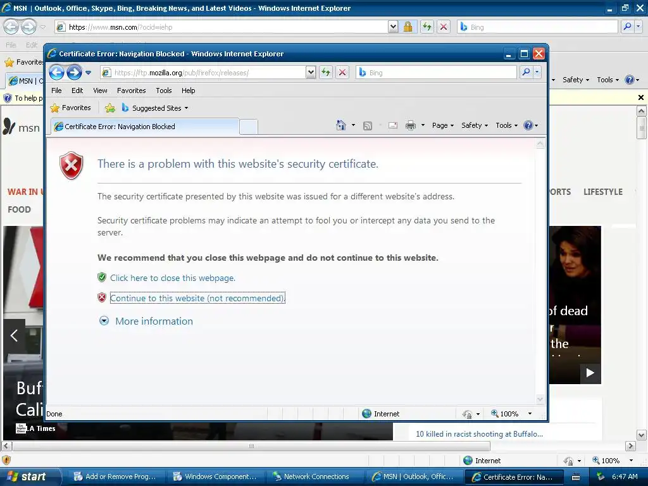Click Forward arrow in Certificate Error window

(x=75, y=73)
